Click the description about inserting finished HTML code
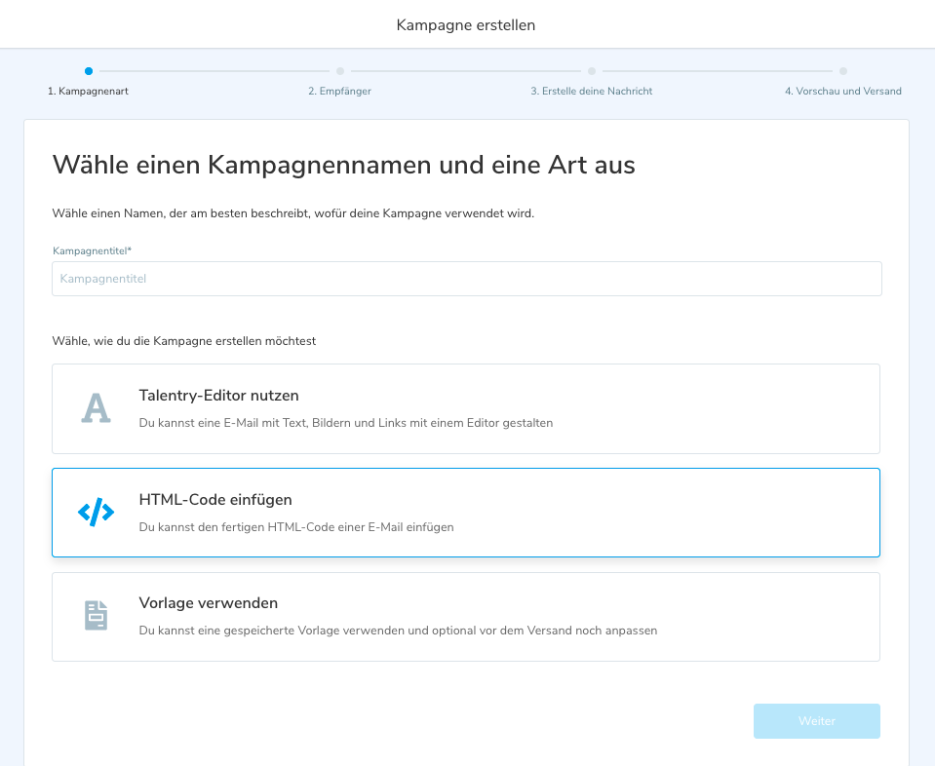This screenshot has height=766, width=935. coord(295,527)
